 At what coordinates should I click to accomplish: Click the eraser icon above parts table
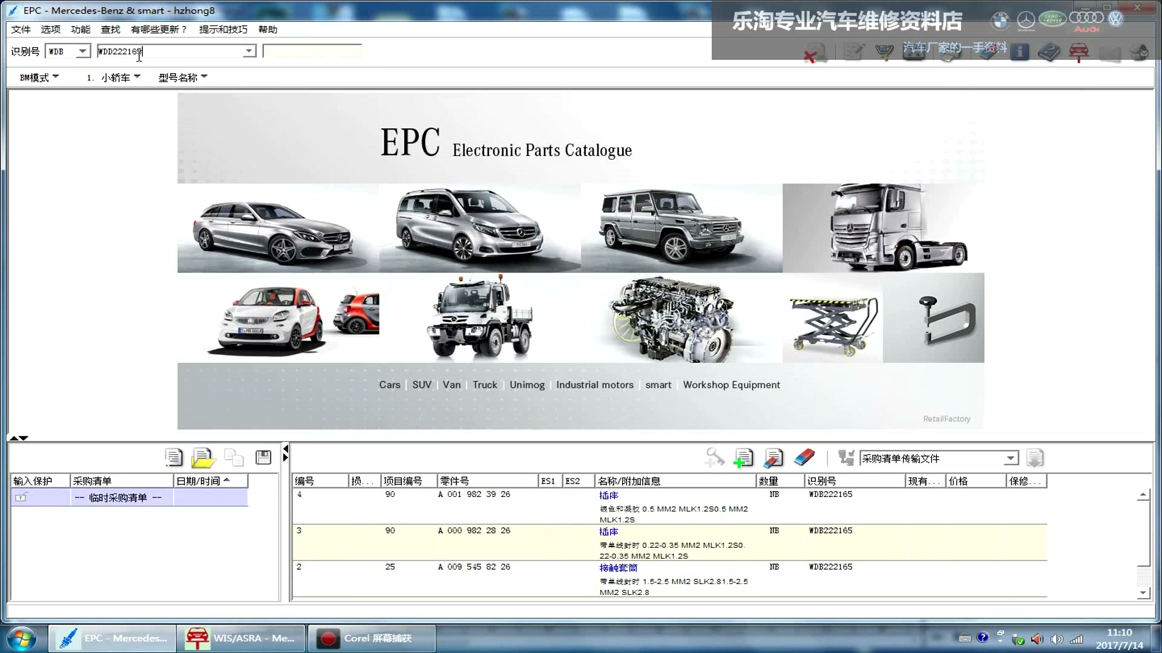pos(804,458)
